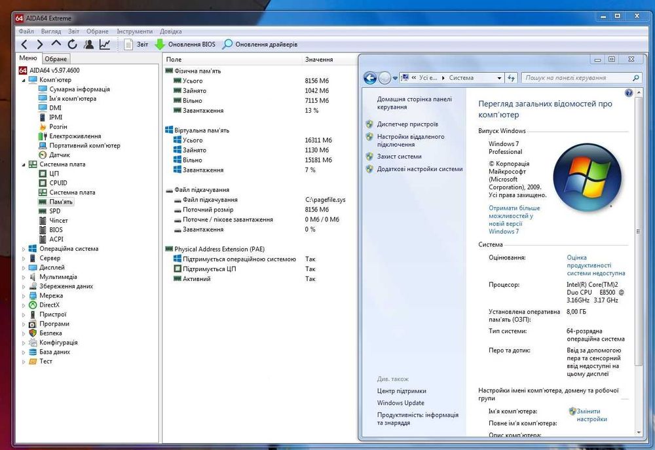This screenshot has height=450, width=655.
Task: Open the Інструменти menu
Action: 134,31
